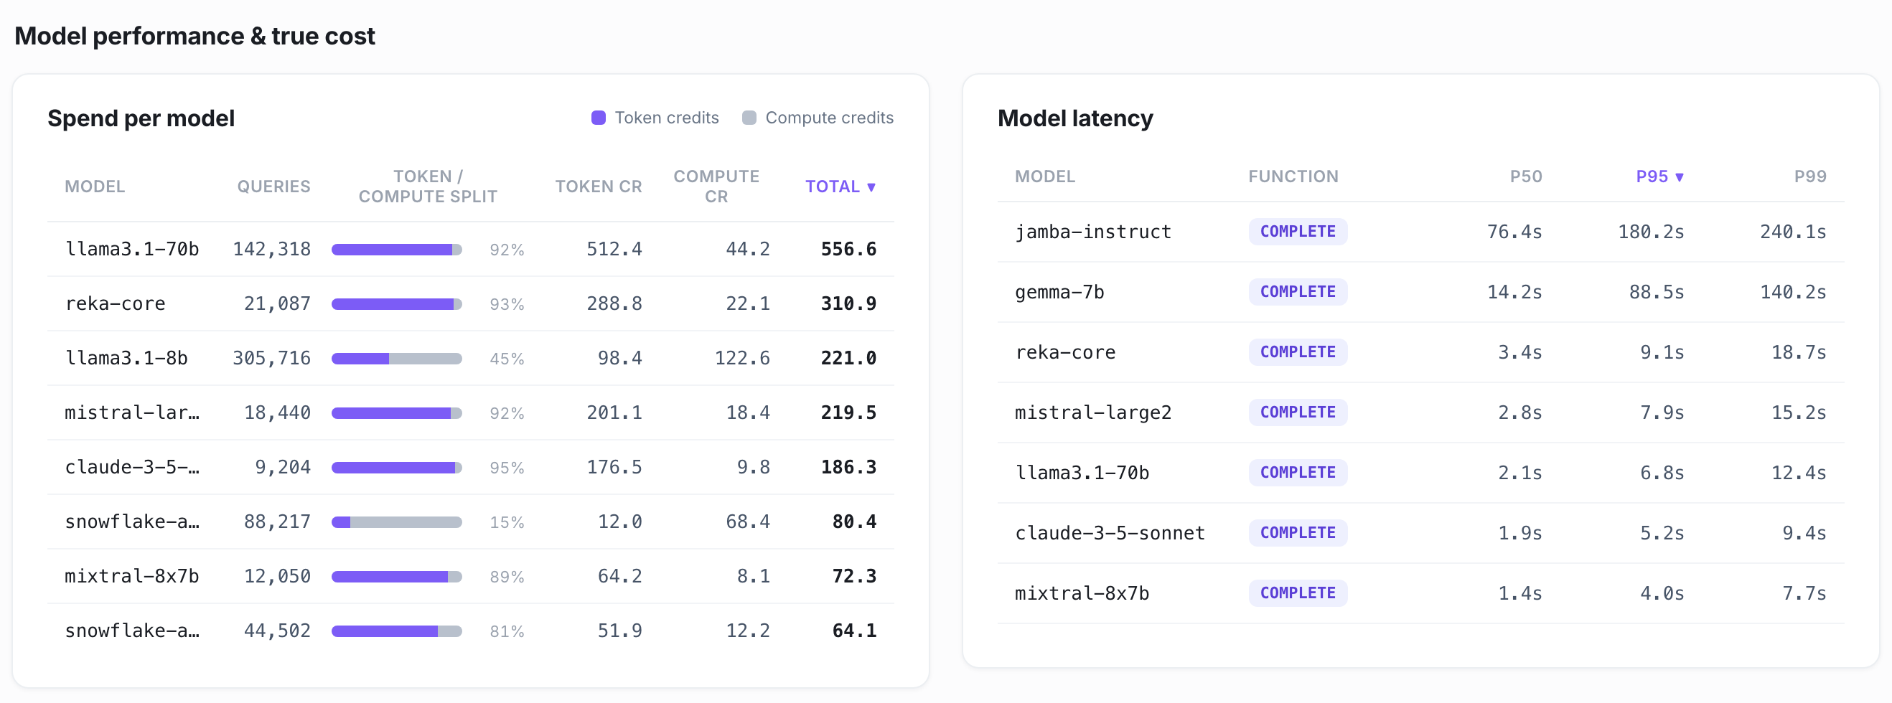The image size is (1892, 703).
Task: Click the COMPLETE badge for llama3.1-70b latency row
Action: tap(1298, 472)
